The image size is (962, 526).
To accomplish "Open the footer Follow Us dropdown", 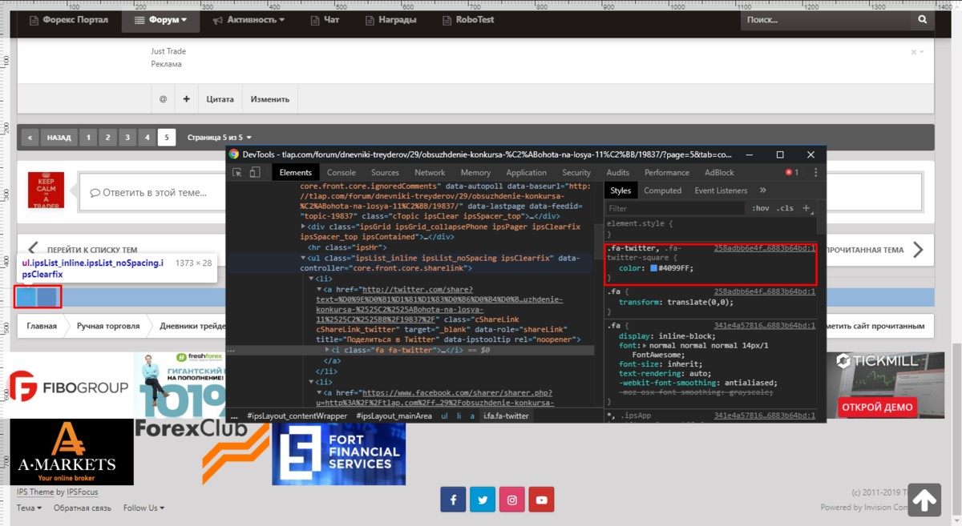I will (x=144, y=508).
